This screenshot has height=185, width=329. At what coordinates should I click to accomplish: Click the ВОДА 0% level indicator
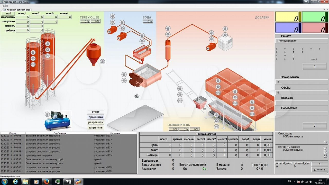[148, 22]
